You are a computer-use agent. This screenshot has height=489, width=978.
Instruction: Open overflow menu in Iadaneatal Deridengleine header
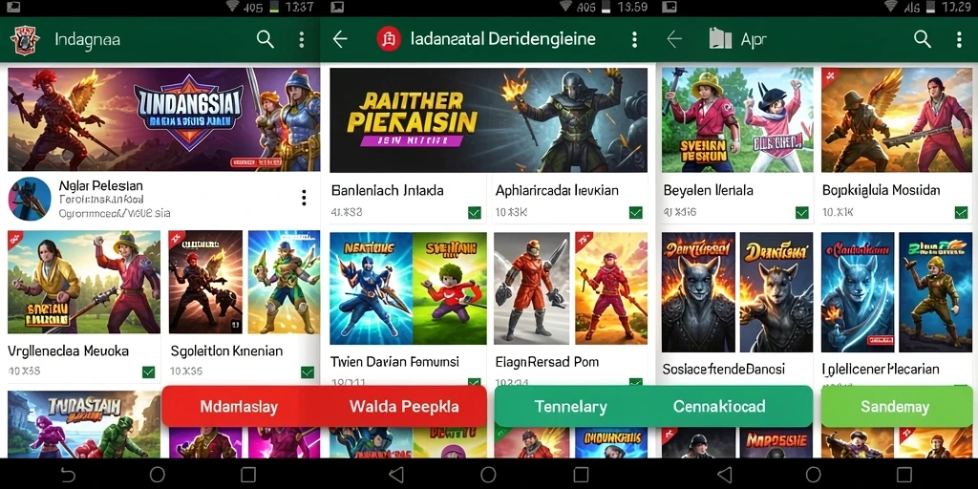click(x=634, y=39)
